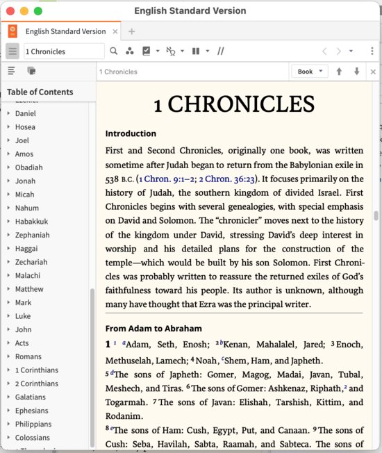This screenshot has width=382, height=453.
Task: Expand Hosea in Table of Contents
Action: tap(8, 126)
